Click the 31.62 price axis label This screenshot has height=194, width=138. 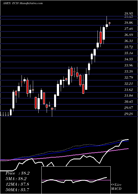(129, 90)
